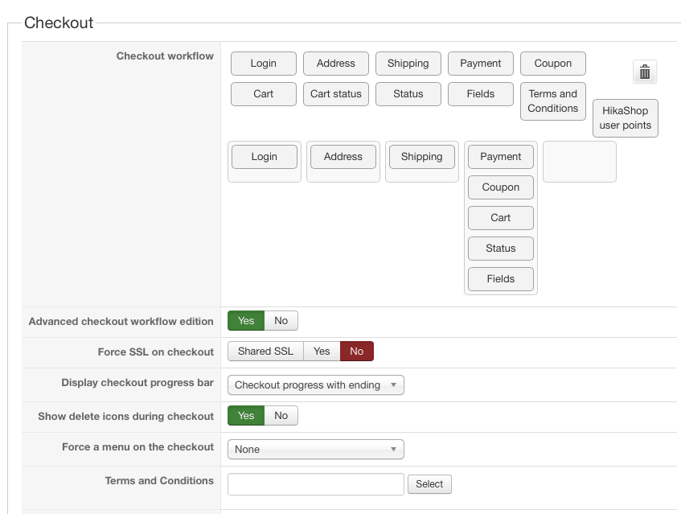681x514 pixels.
Task: Set Show delete icons during checkout to No
Action: pos(281,416)
